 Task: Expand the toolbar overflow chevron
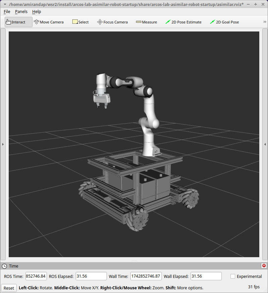[x=265, y=22]
